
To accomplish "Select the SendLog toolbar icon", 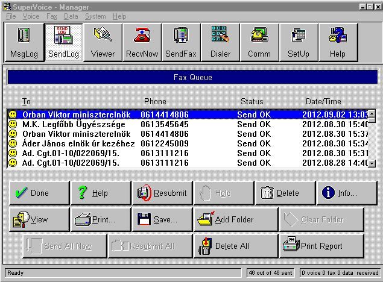I will coord(63,42).
